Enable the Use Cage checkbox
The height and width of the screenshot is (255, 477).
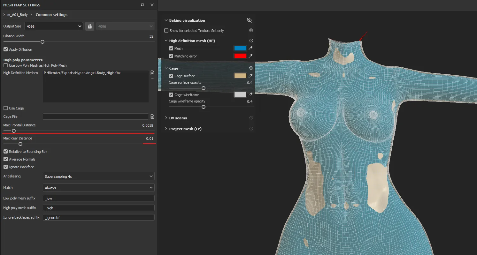[5, 108]
